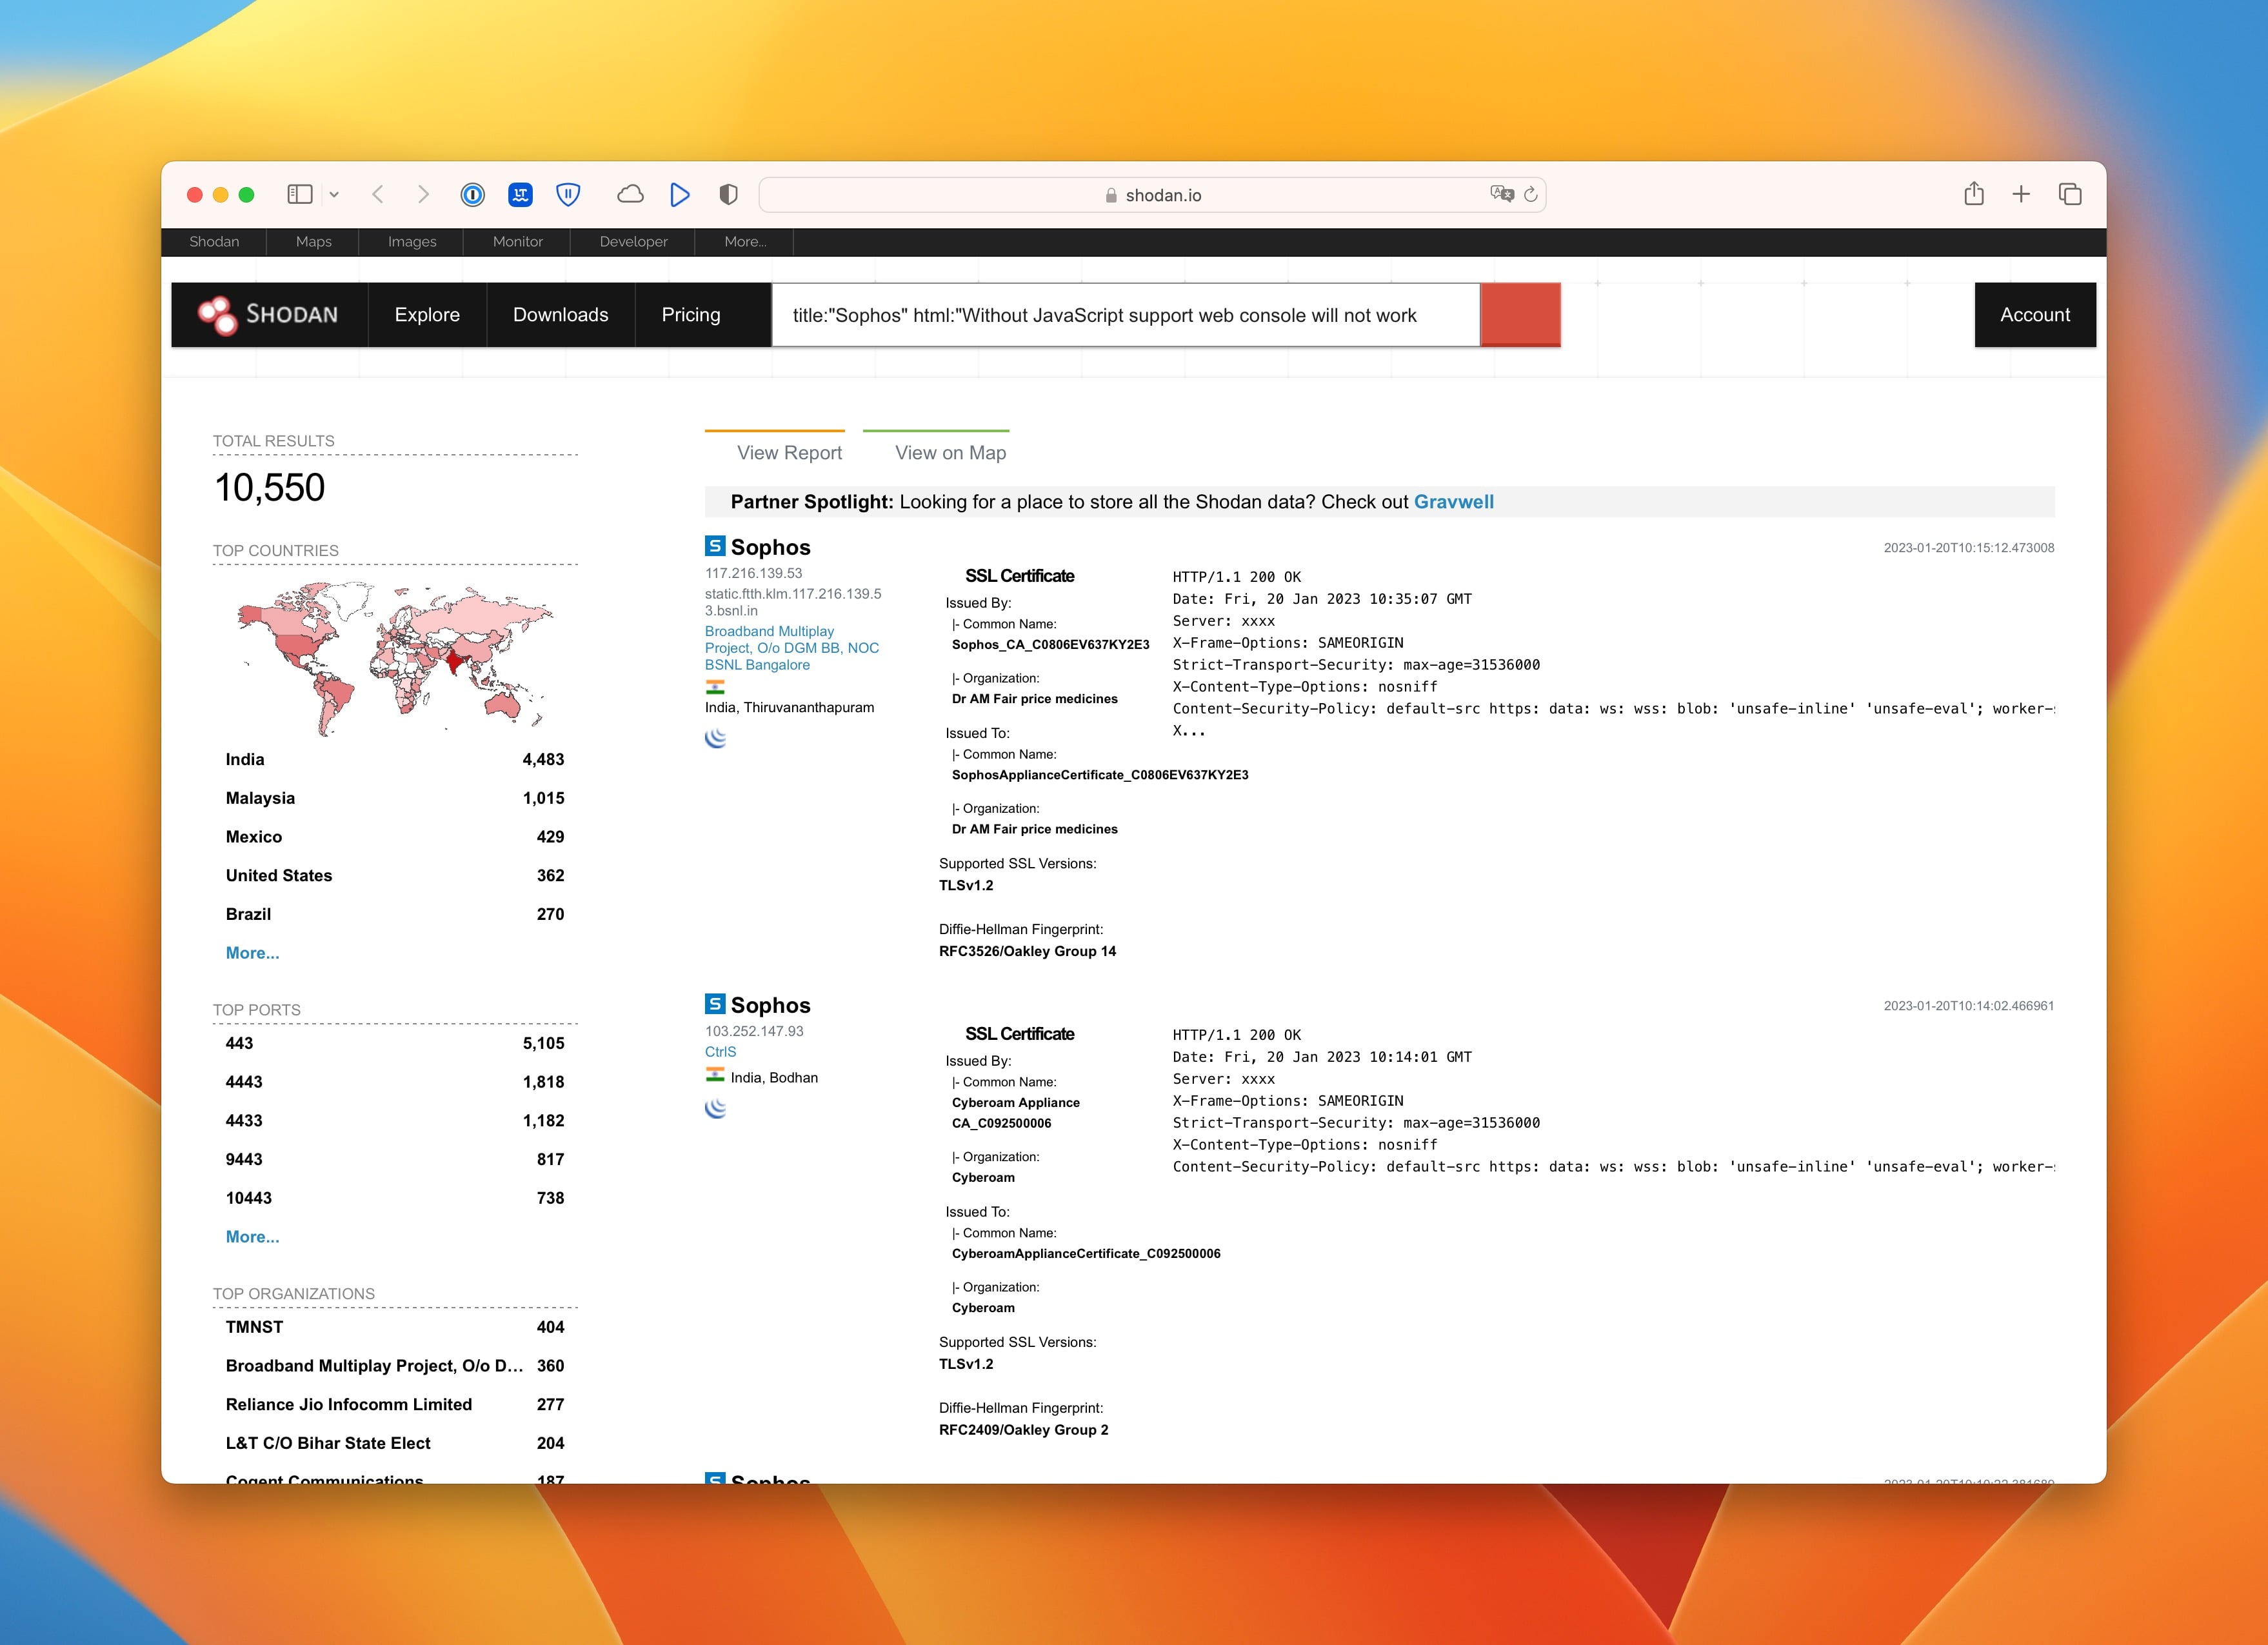2268x1645 pixels.
Task: Click the iCloud tabs cloud icon
Action: (630, 194)
